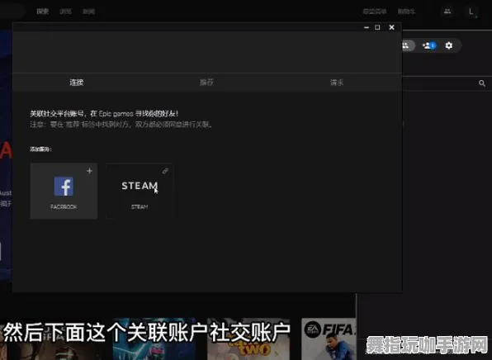Click the 关联社交平台账号 heading text

[104, 114]
